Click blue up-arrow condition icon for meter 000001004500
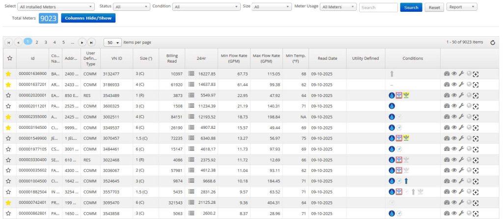The width and height of the screenshot is (503, 219). coord(406,181)
